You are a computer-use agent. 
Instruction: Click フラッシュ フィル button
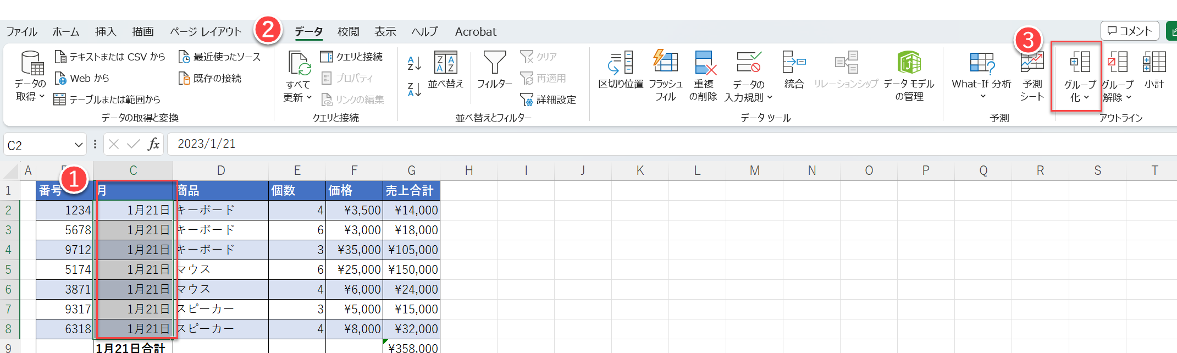[666, 76]
